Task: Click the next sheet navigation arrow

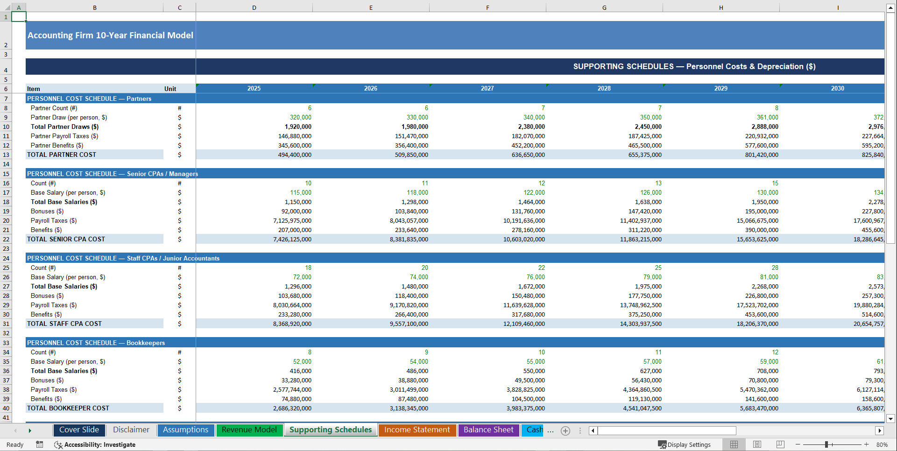Action: point(30,430)
